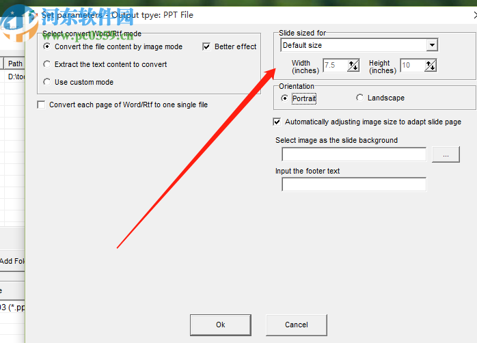The width and height of the screenshot is (477, 343).
Task: Open the Slide sized for dropdown
Action: [432, 45]
